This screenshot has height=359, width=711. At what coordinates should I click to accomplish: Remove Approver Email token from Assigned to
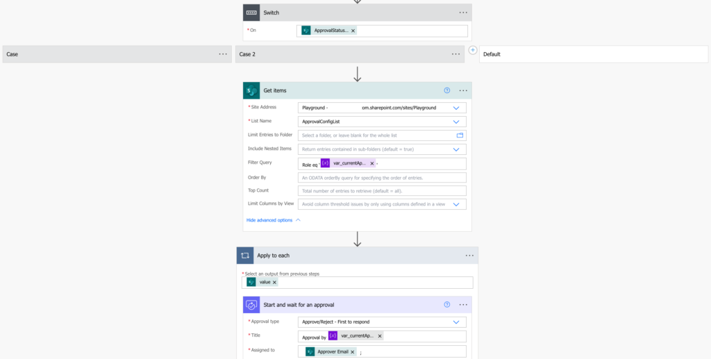(352, 352)
